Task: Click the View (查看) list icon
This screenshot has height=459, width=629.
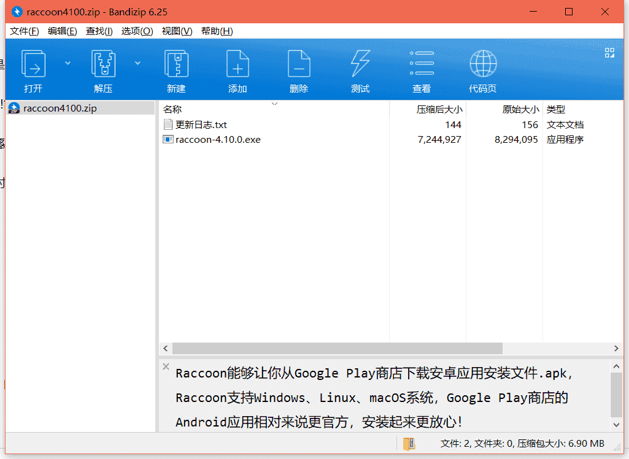Action: [422, 64]
